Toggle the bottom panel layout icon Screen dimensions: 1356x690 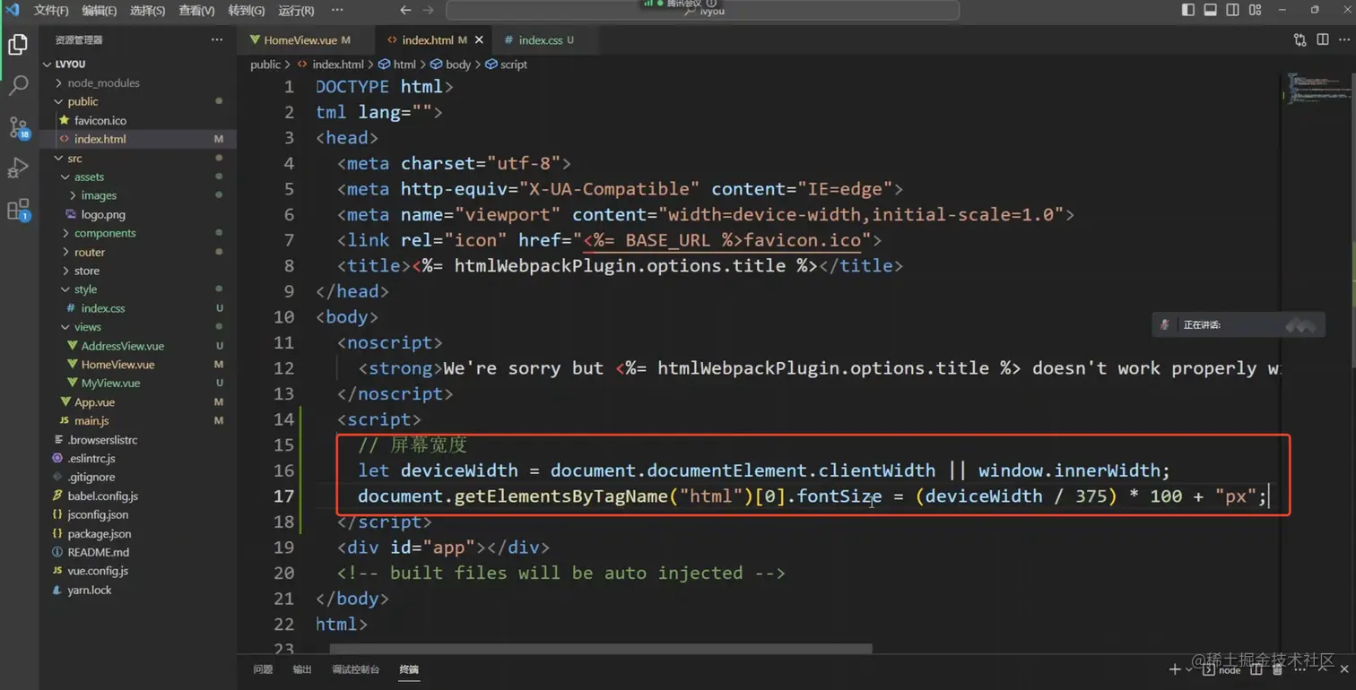click(x=1210, y=10)
